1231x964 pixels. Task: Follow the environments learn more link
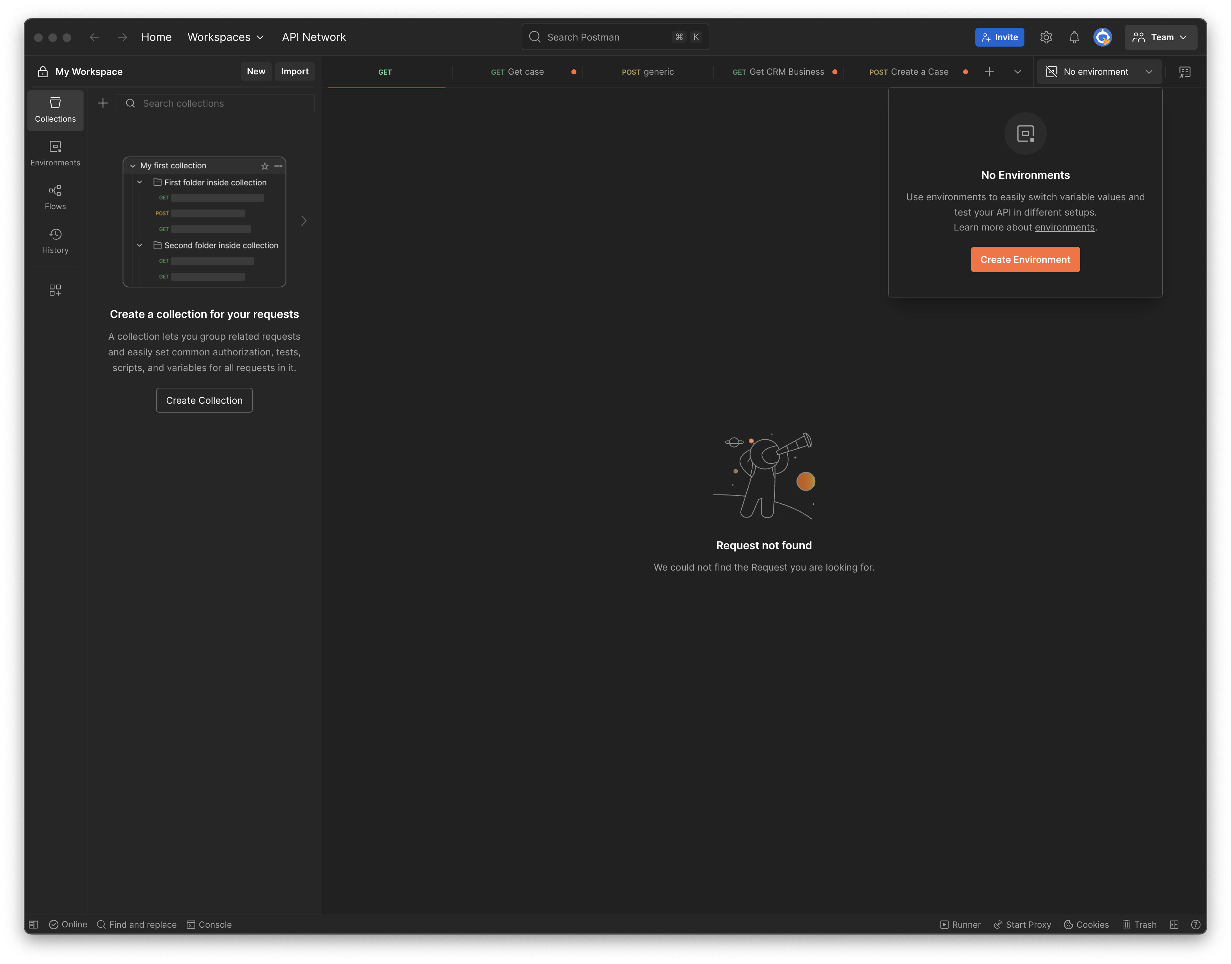click(1064, 227)
